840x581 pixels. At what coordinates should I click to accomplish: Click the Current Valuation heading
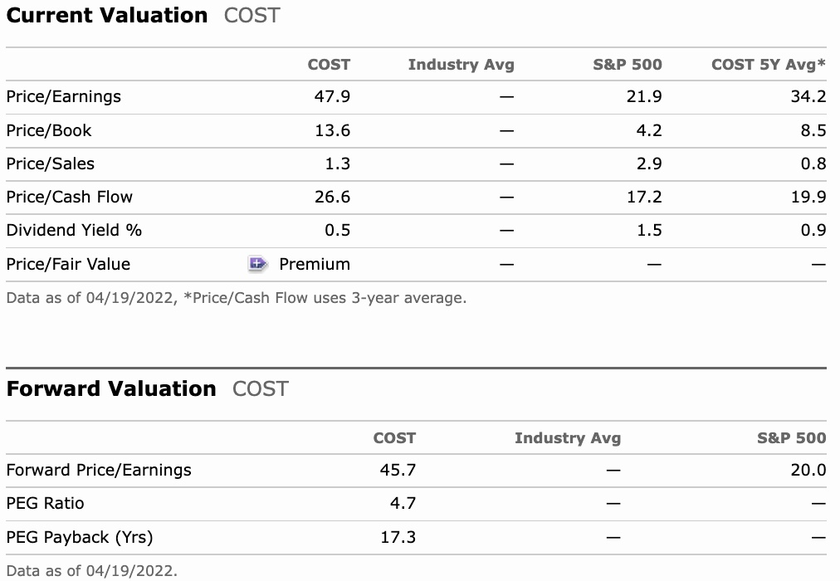(107, 16)
